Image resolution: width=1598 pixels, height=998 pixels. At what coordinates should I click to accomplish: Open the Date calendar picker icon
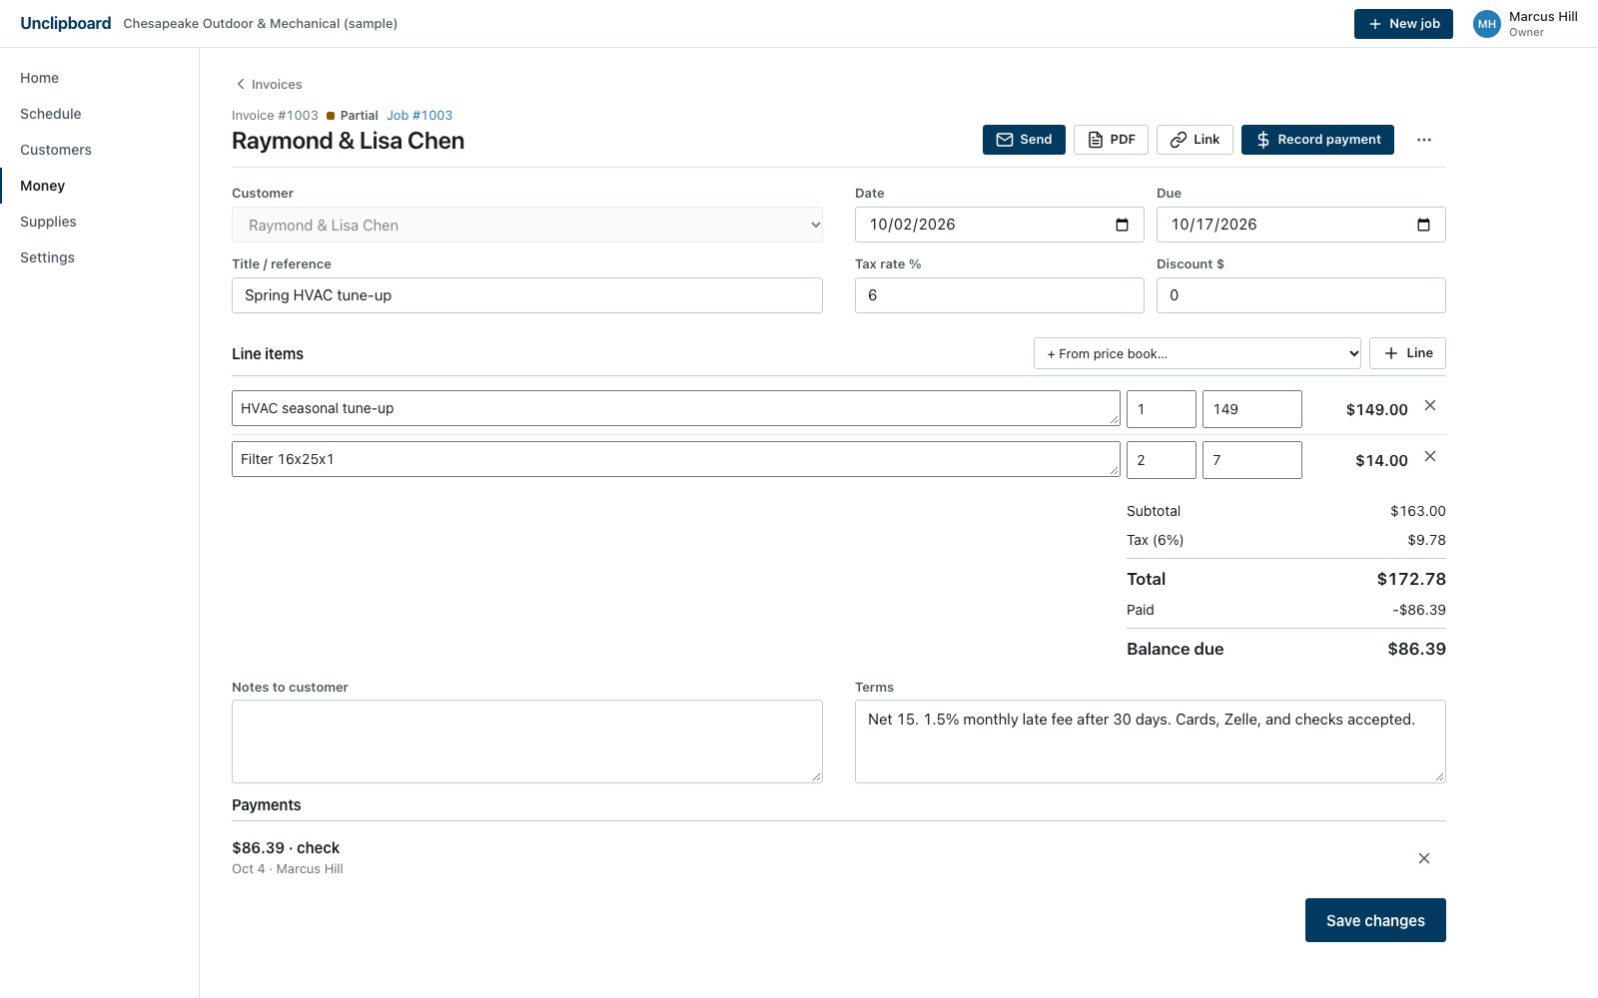point(1123,225)
